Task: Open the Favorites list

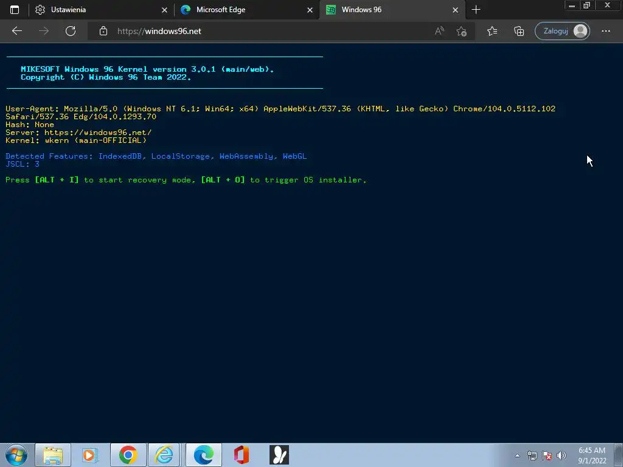Action: tap(492, 31)
